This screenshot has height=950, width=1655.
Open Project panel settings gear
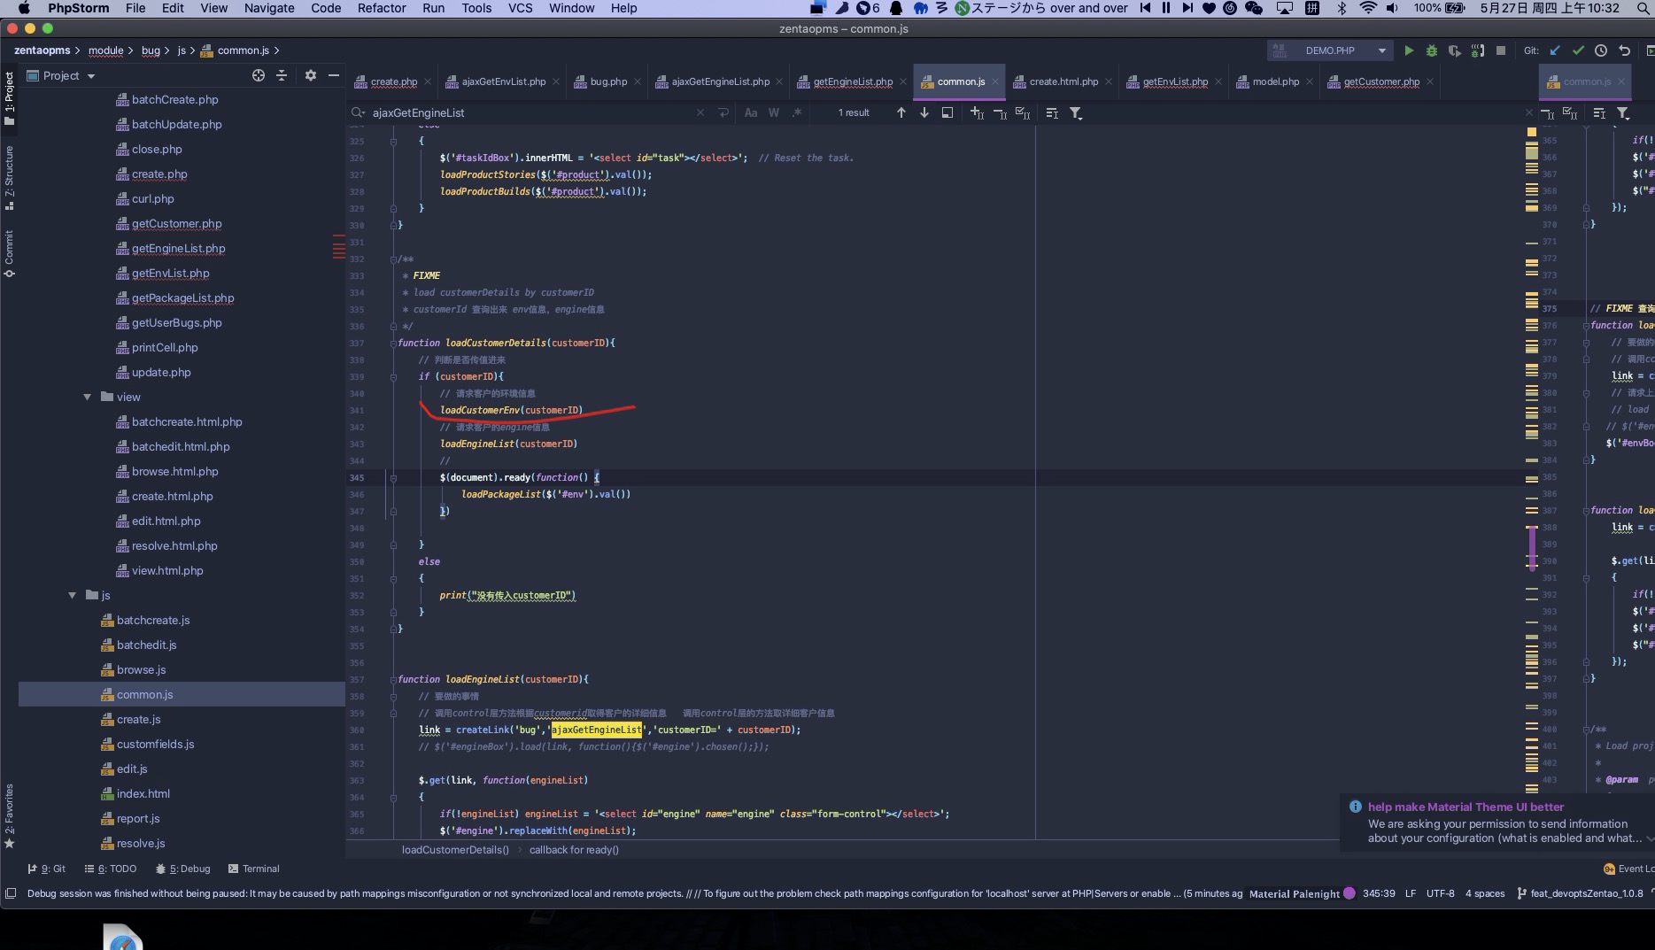[x=310, y=75]
